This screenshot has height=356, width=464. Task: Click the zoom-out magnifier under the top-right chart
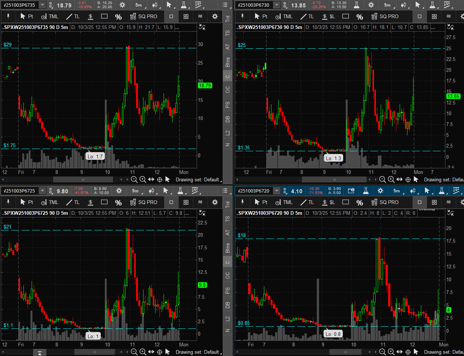382,179
